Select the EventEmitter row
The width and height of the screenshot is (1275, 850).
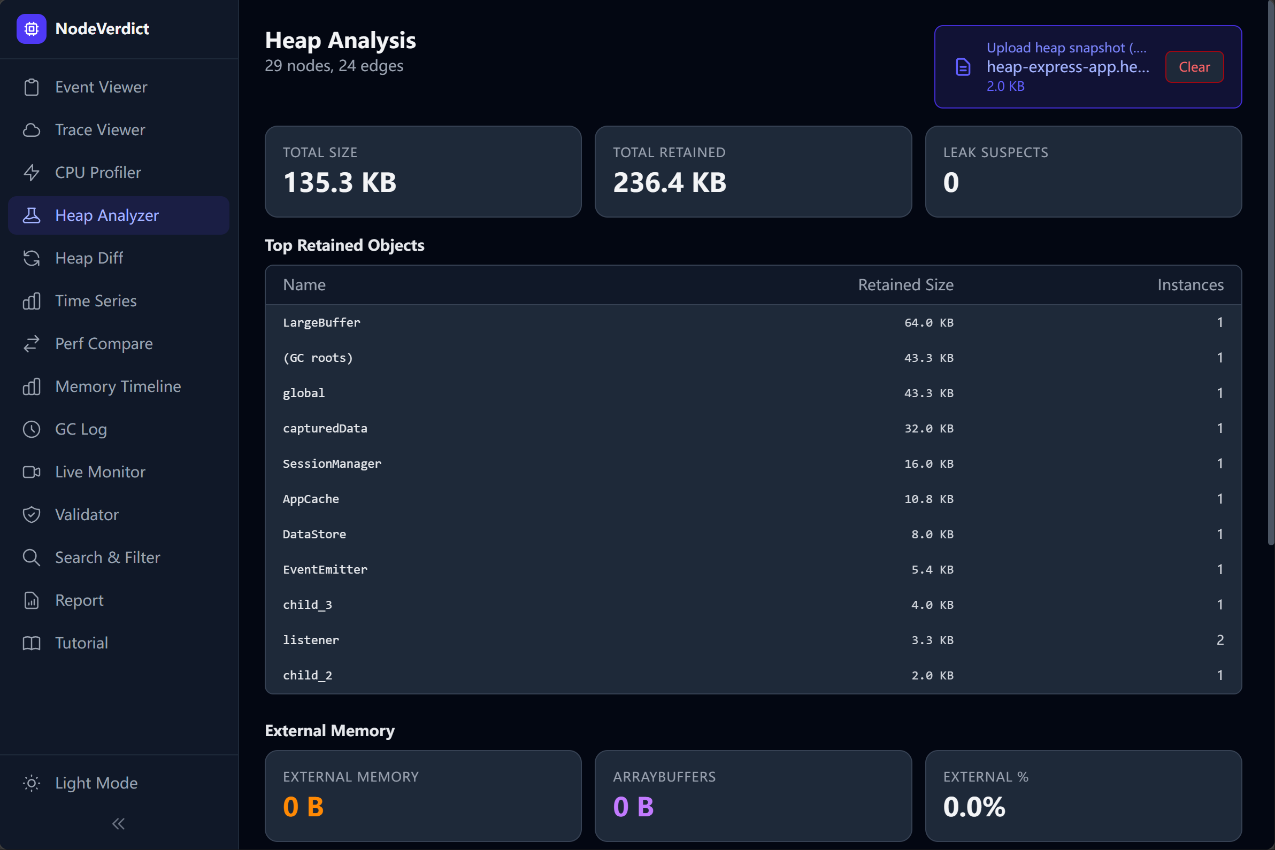tap(753, 569)
